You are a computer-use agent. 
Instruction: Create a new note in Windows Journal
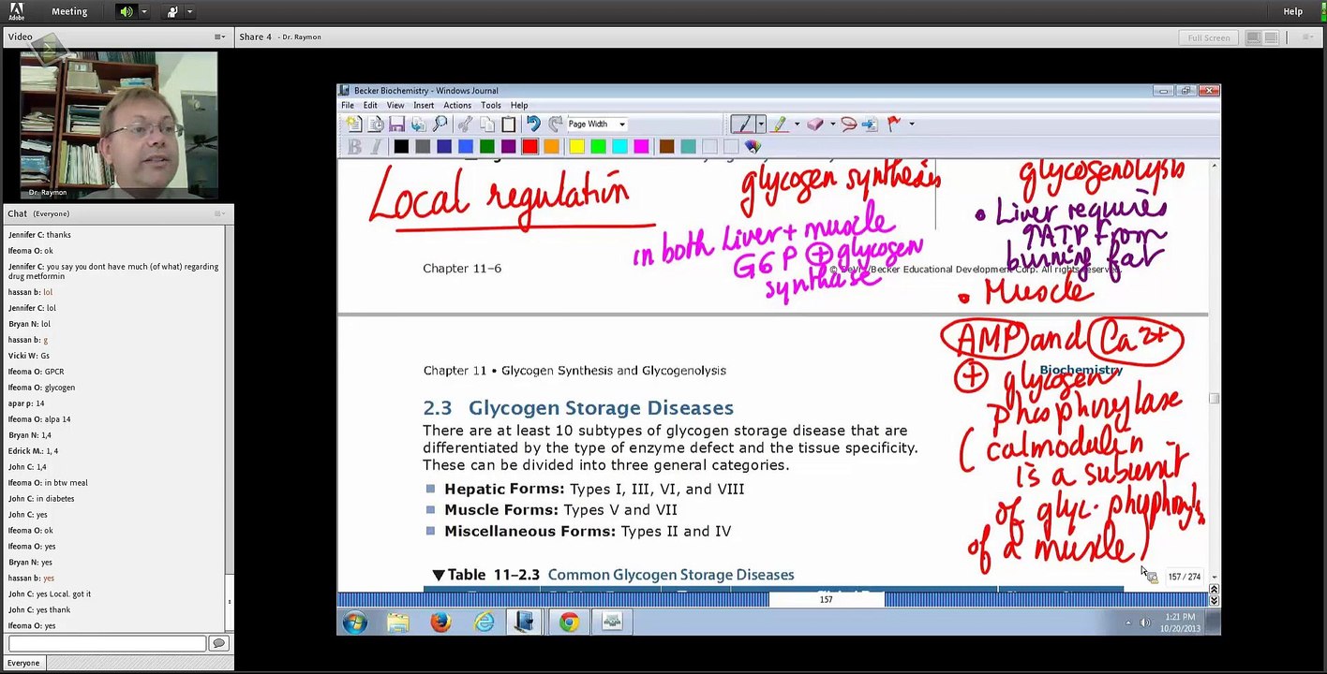353,124
